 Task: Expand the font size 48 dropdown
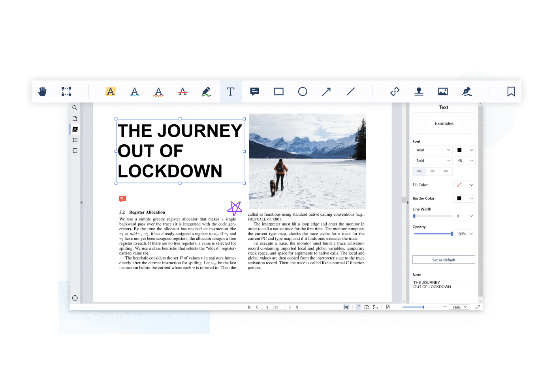[x=465, y=160]
